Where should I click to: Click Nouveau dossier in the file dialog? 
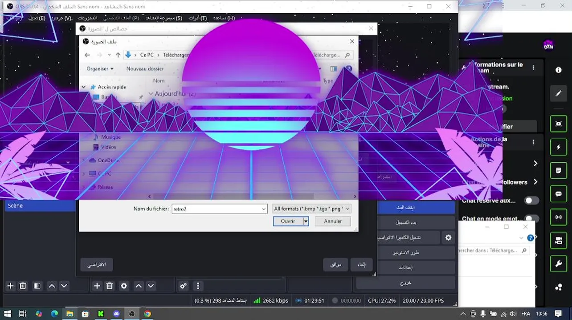(145, 68)
